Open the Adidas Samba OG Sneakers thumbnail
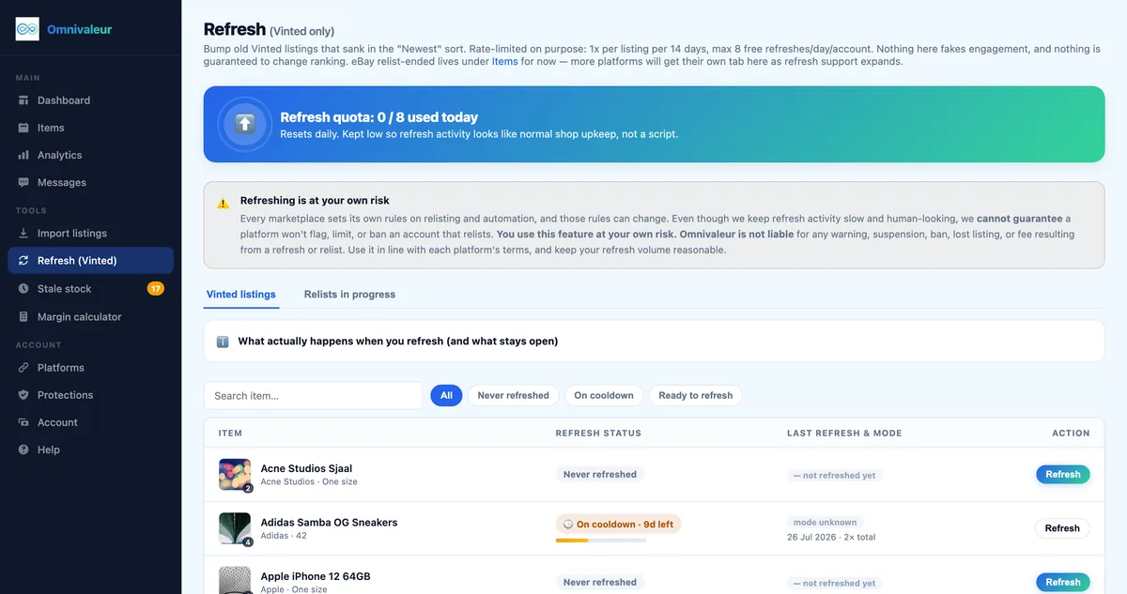Viewport: 1127px width, 594px height. 235,528
